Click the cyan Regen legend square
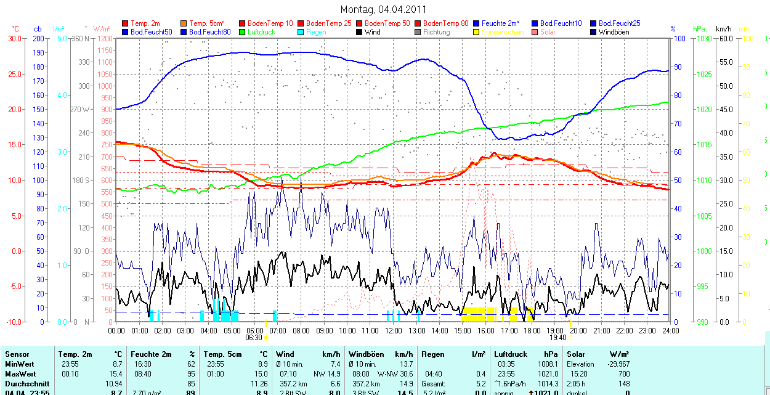Screen dimensions: 770x395 tap(302, 32)
